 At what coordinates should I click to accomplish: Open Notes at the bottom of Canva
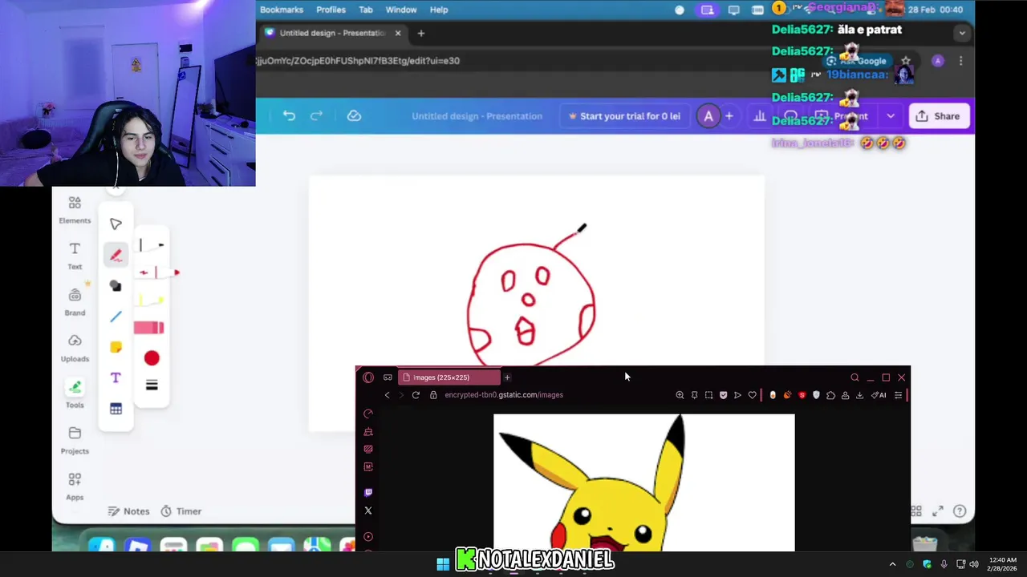(x=128, y=511)
